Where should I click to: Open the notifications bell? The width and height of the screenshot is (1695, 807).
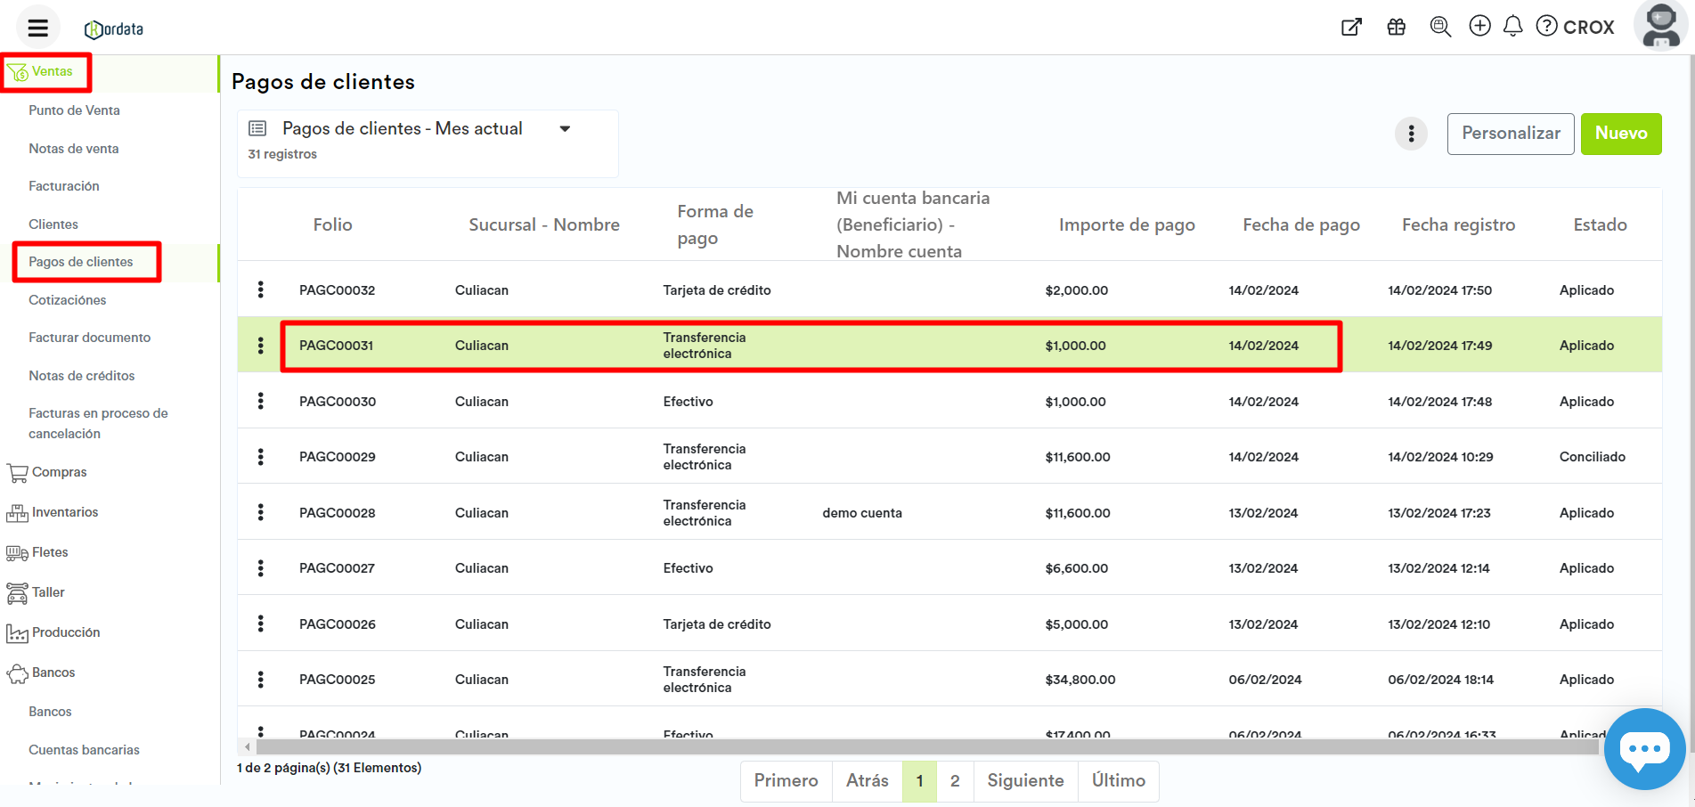[x=1512, y=27]
